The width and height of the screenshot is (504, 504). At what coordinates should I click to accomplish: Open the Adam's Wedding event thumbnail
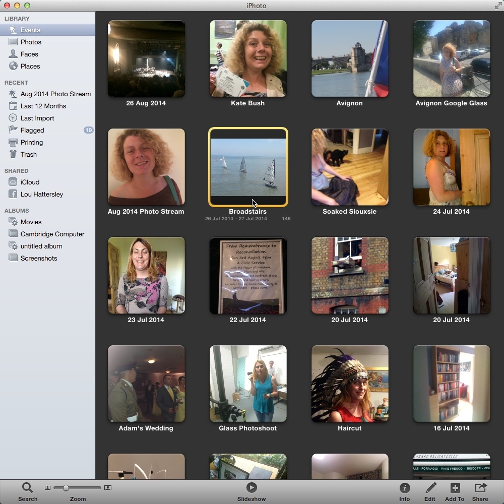click(146, 384)
